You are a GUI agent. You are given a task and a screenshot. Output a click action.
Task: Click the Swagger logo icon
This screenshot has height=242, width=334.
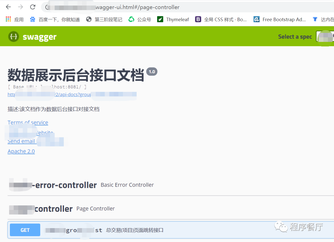(x=14, y=36)
